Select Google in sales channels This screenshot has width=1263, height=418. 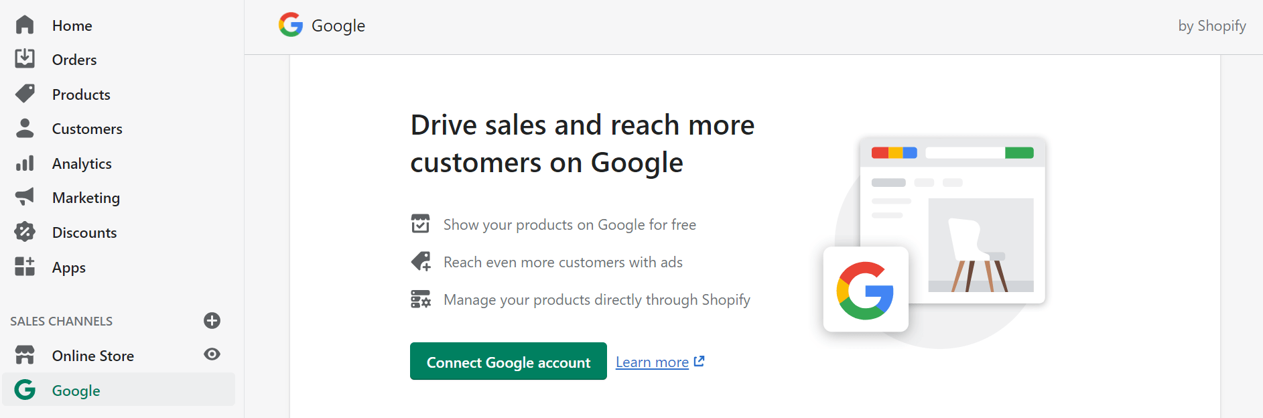119,390
